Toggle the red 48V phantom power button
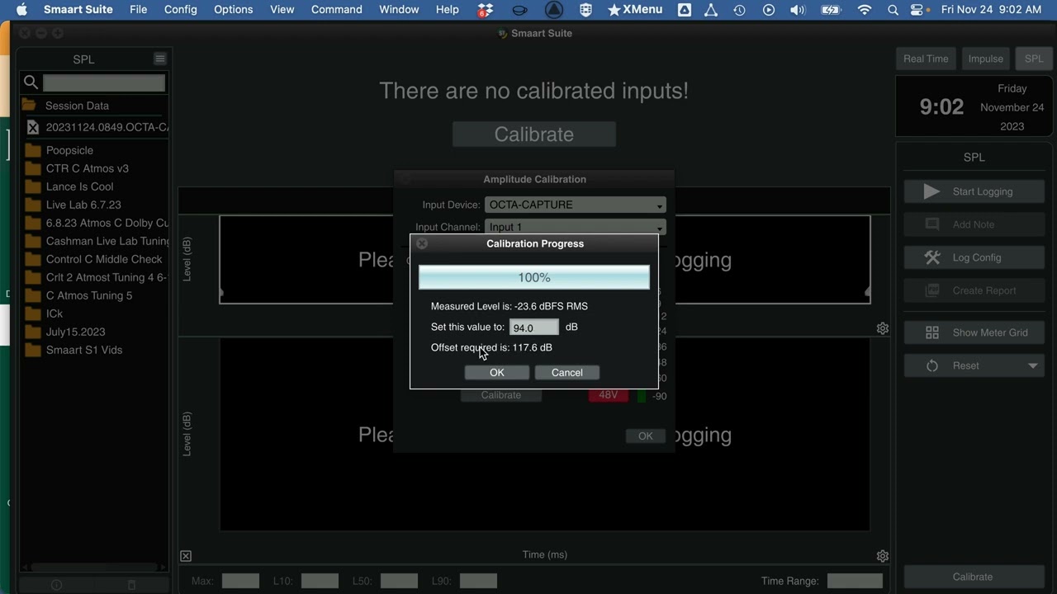The image size is (1057, 594). (609, 395)
